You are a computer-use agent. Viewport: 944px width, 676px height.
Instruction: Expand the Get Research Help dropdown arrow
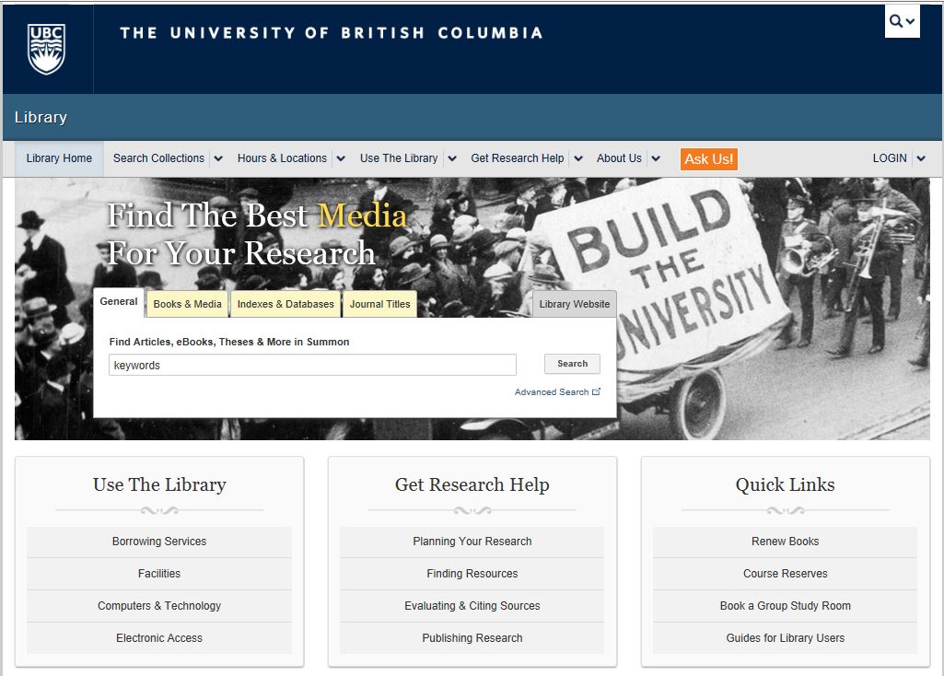[578, 158]
